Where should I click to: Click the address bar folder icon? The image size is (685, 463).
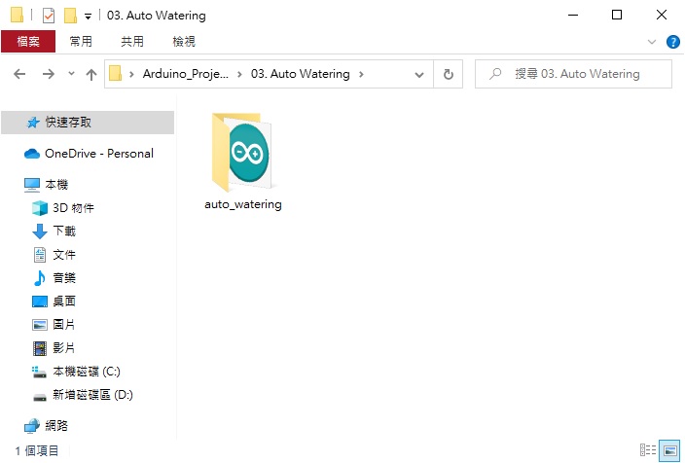click(116, 73)
